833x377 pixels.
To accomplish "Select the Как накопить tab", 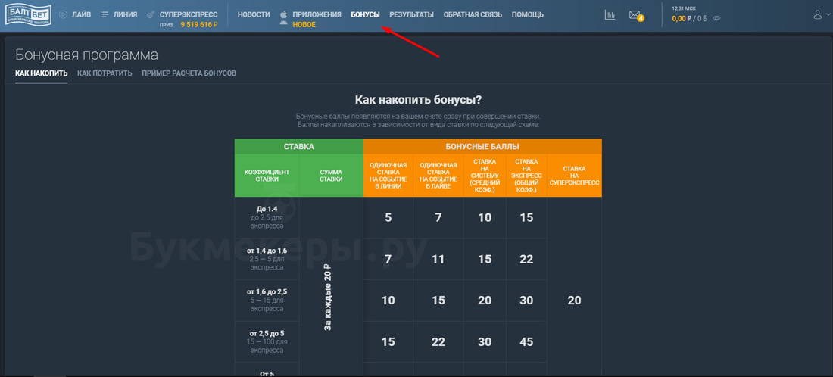I will tap(41, 73).
